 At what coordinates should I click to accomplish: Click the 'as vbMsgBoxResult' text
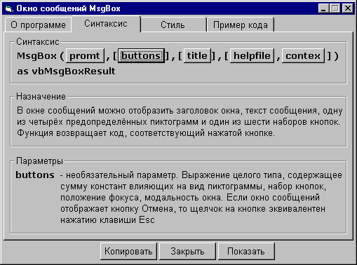coord(66,72)
